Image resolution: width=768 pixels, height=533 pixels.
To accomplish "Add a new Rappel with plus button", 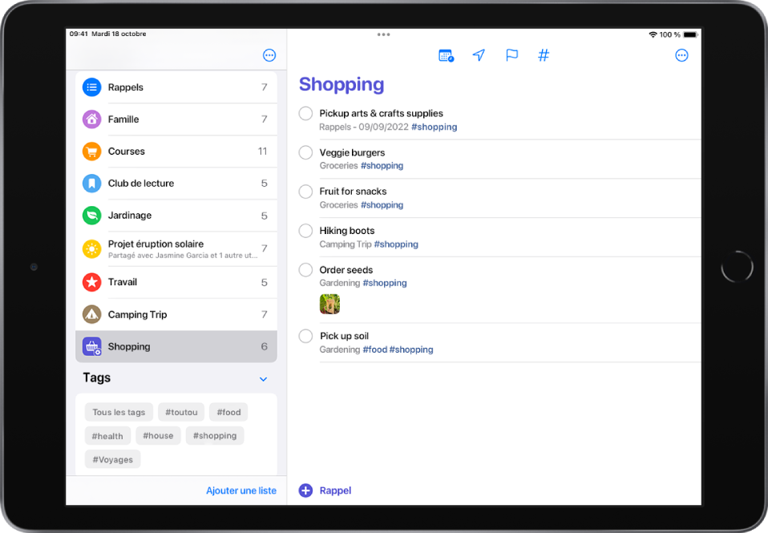I will click(305, 491).
